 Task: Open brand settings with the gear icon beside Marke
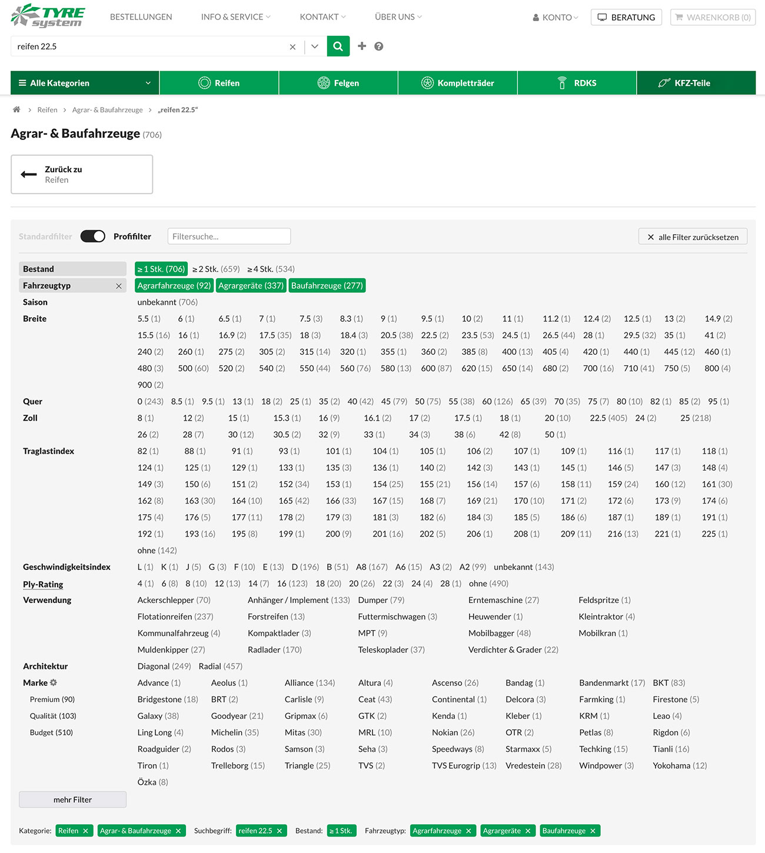coord(54,682)
